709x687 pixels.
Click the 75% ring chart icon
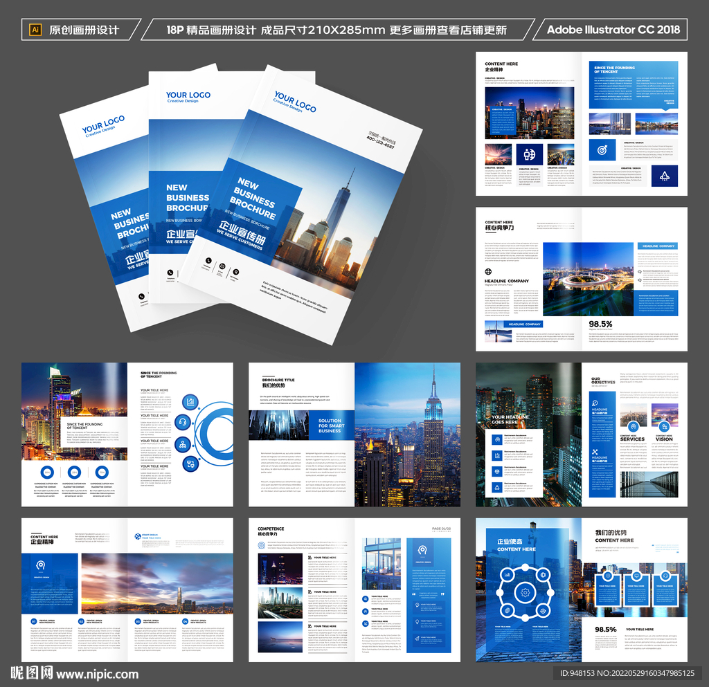pos(102,472)
